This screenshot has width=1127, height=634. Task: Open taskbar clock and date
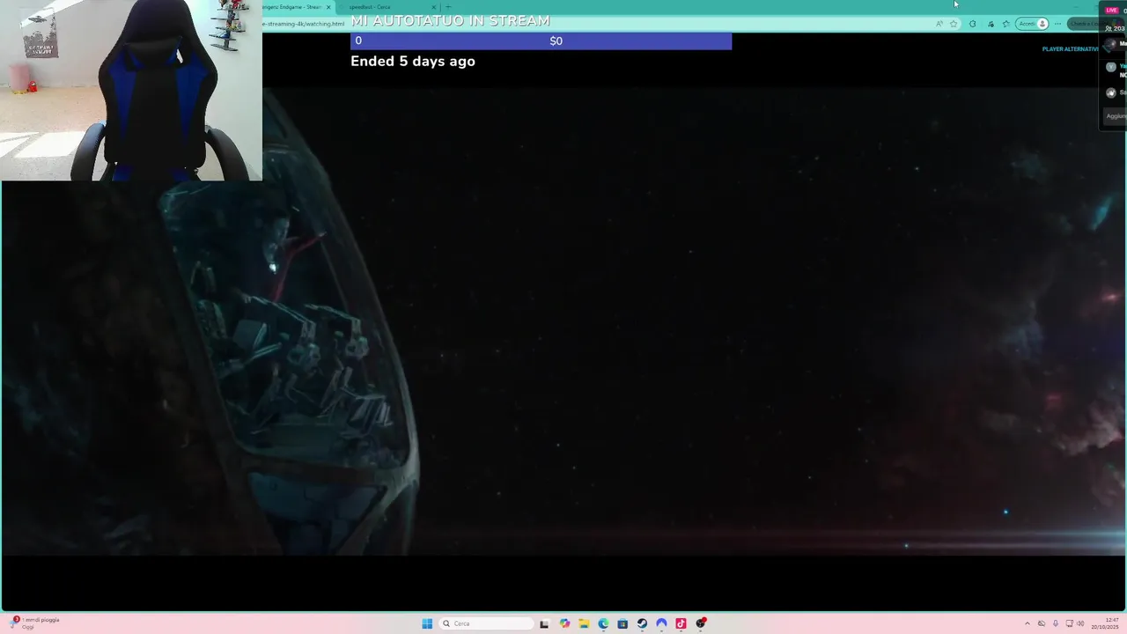(x=1105, y=623)
